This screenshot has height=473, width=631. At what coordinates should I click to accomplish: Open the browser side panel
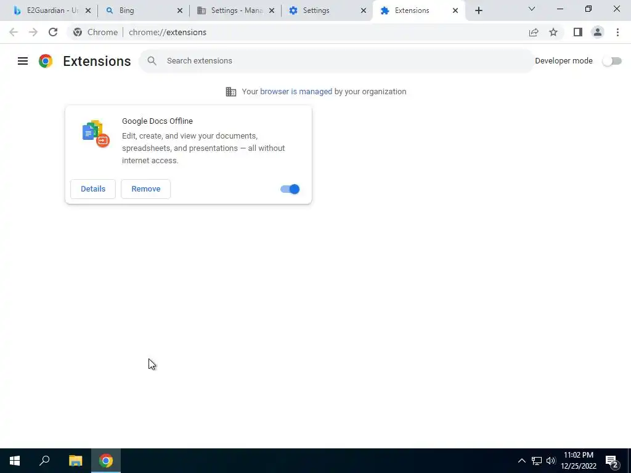click(578, 32)
